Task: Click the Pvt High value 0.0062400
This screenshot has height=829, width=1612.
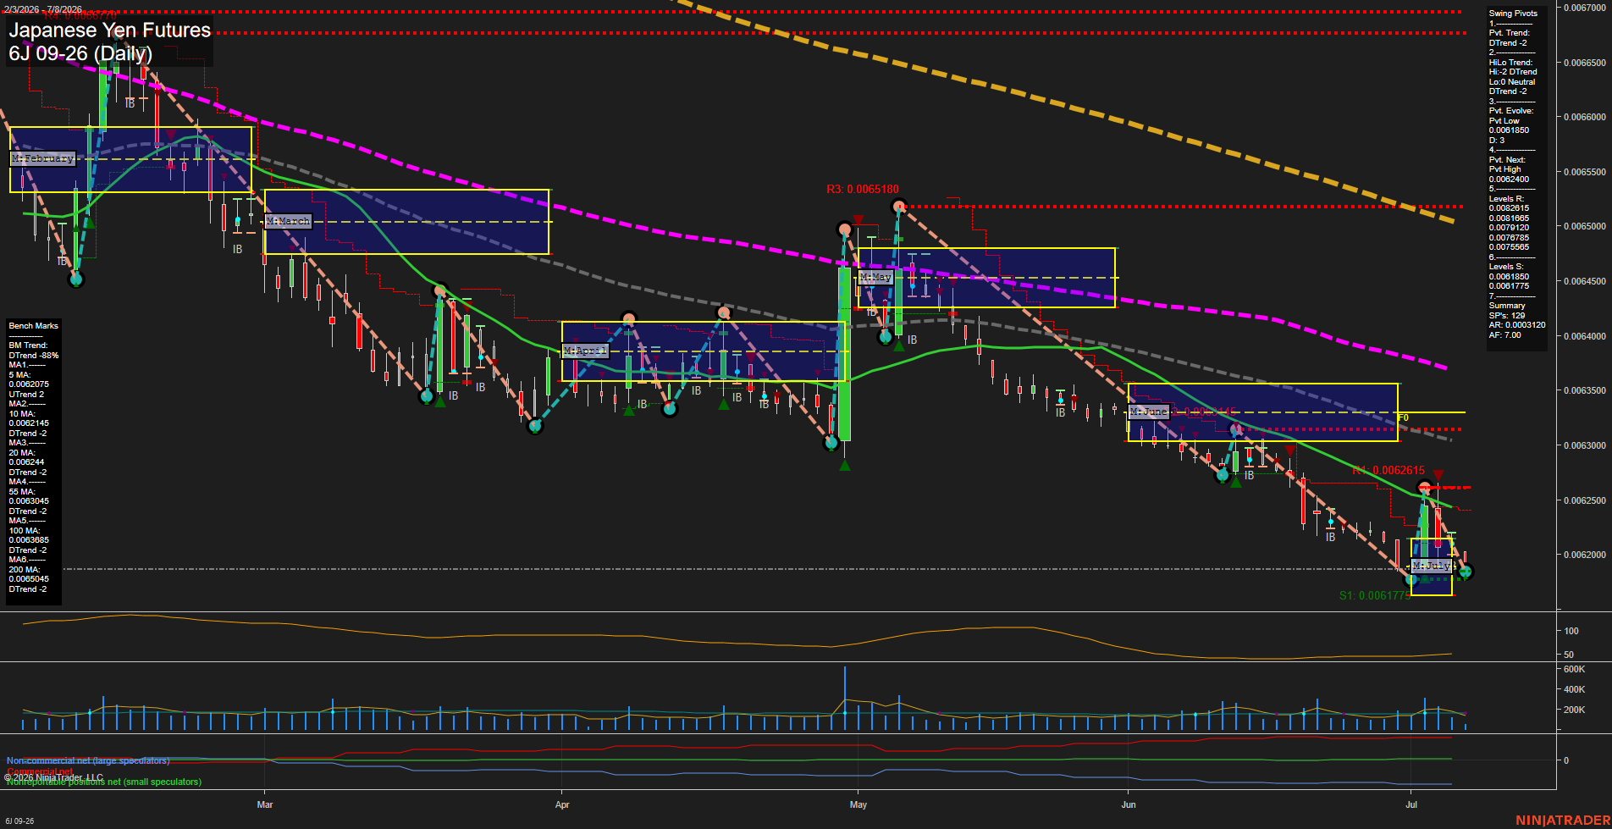Action: tap(1509, 180)
